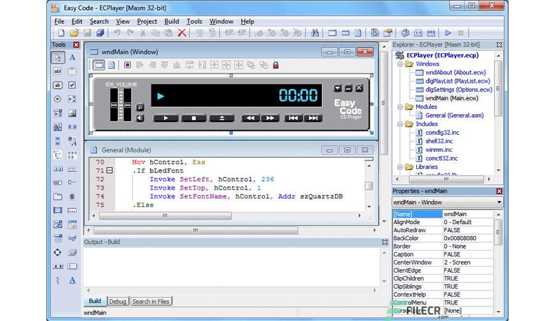Viewport: 555px width, 321px height.
Task: Close the Tools panel
Action: point(76,45)
